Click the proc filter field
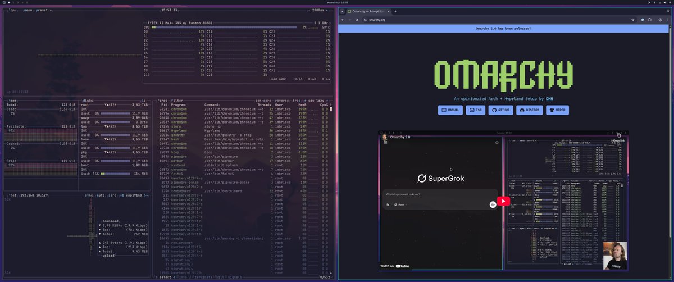The height and width of the screenshot is (282, 674). point(178,100)
